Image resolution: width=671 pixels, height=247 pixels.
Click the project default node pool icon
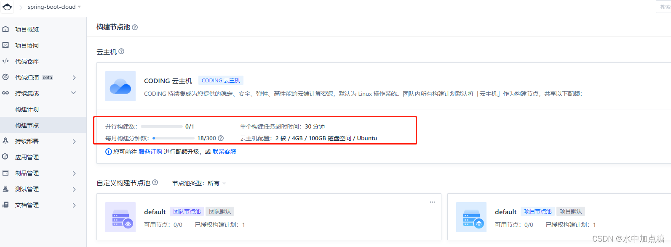(x=471, y=217)
